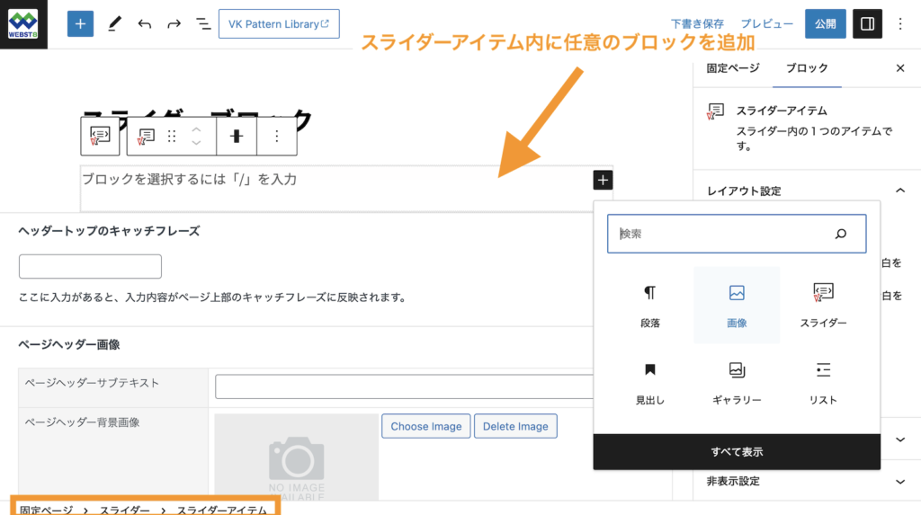Toggle the settings sidebar panel
The width and height of the screenshot is (921, 515).
[867, 24]
